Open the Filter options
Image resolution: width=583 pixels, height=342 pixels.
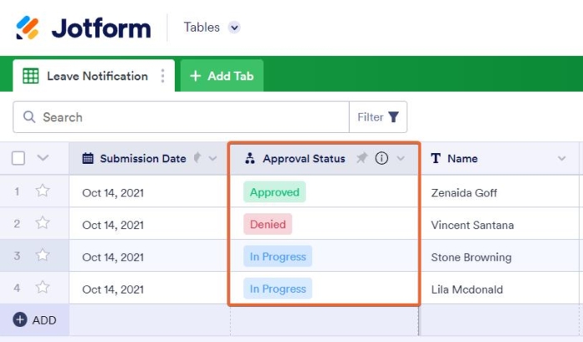click(x=378, y=117)
